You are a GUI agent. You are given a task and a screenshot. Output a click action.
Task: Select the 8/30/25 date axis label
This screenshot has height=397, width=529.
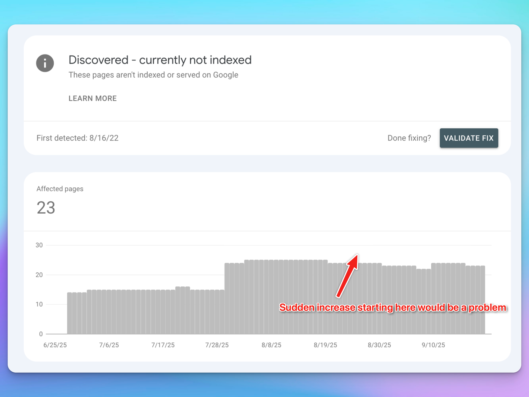coord(379,345)
